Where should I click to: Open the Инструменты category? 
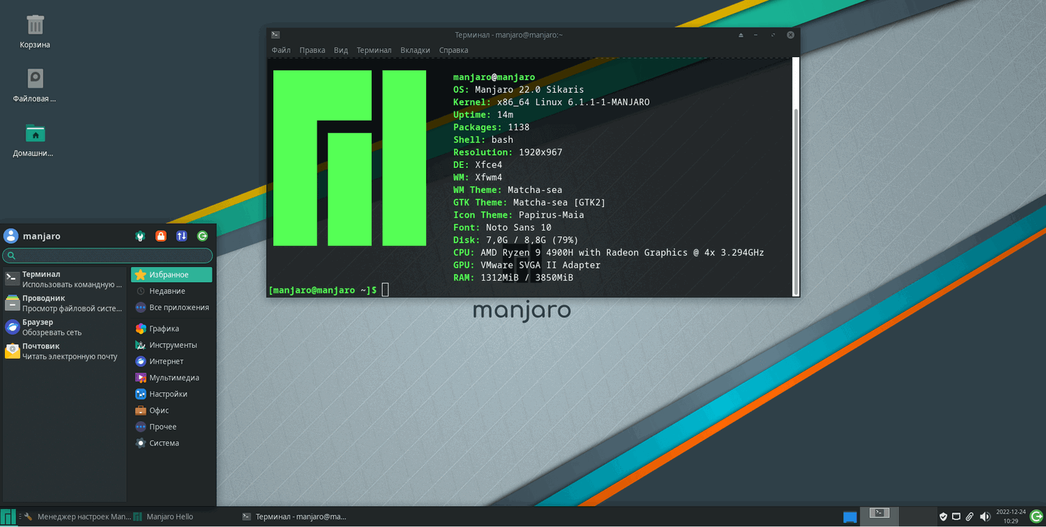click(x=172, y=345)
